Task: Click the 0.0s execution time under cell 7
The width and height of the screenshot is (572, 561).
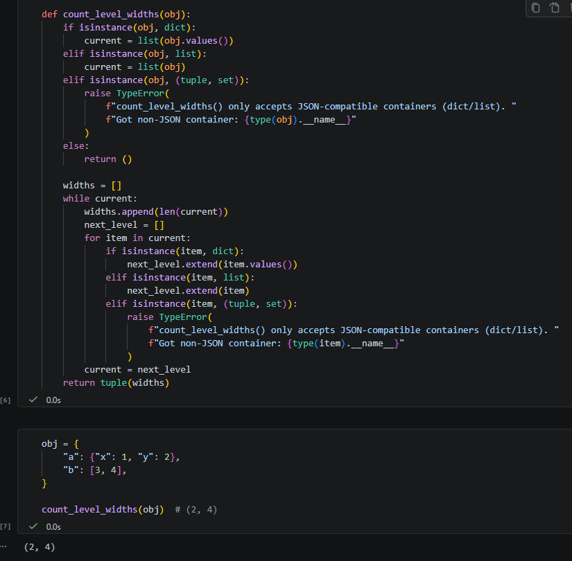Action: [53, 527]
